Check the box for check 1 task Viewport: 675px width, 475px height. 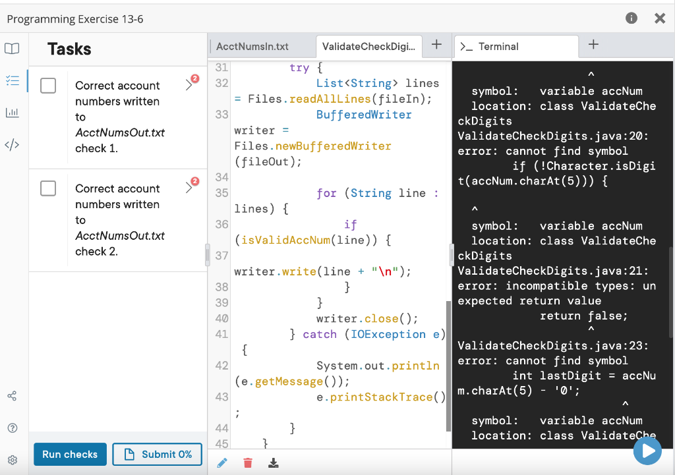pos(48,87)
